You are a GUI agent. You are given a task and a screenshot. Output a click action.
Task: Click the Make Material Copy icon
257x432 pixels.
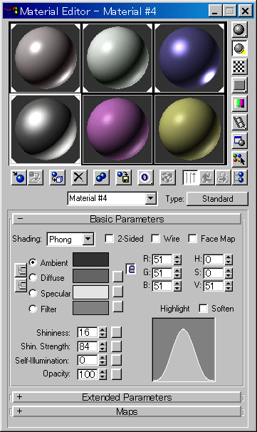101,178
